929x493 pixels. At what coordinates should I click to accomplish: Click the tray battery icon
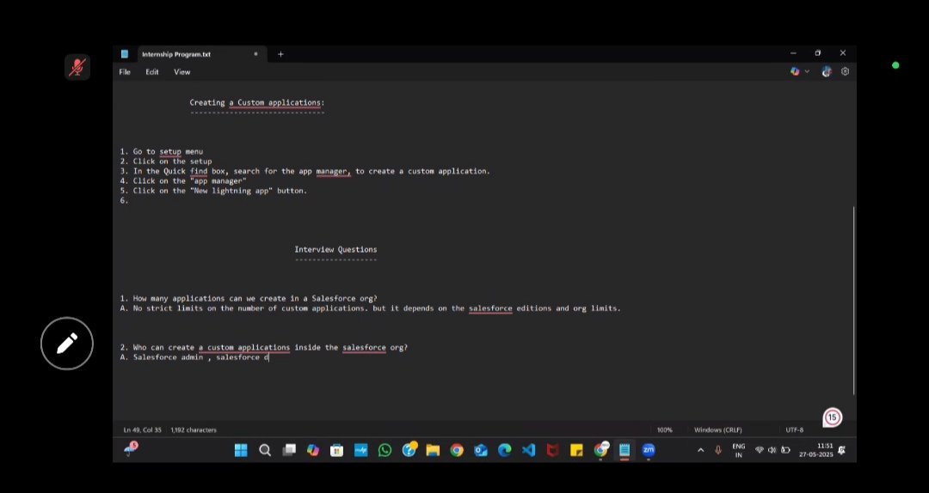(x=785, y=450)
